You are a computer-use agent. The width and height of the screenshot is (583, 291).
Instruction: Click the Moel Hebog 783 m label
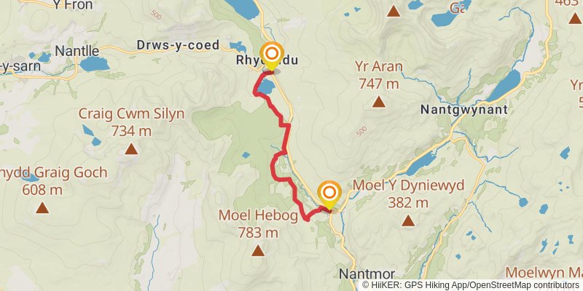coord(258,224)
